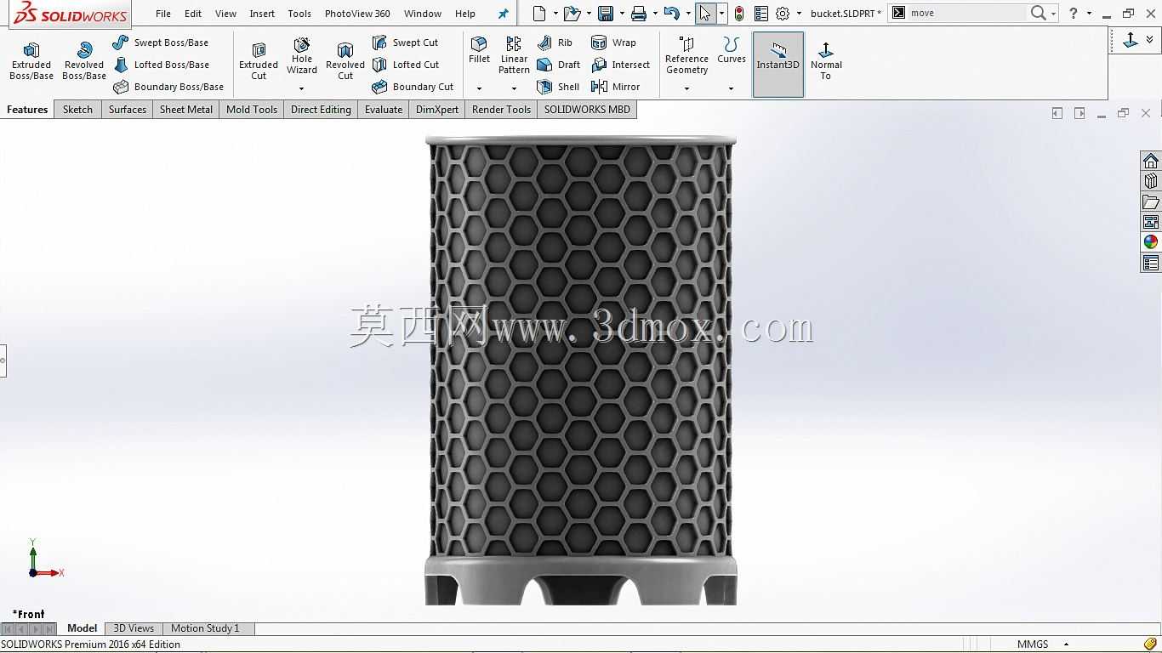Screen dimensions: 1162x653
Task: Open the File Explorer task pane
Action: (1151, 202)
